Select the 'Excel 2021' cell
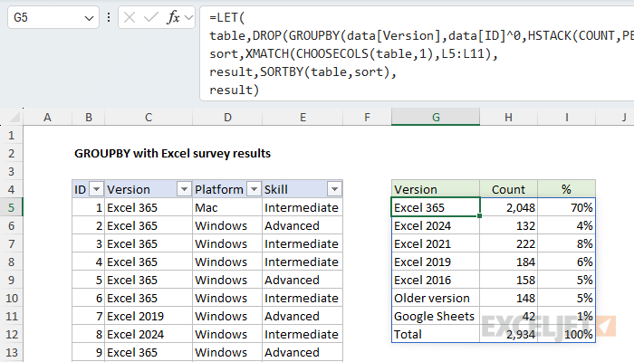This screenshot has width=634, height=362. 436,243
